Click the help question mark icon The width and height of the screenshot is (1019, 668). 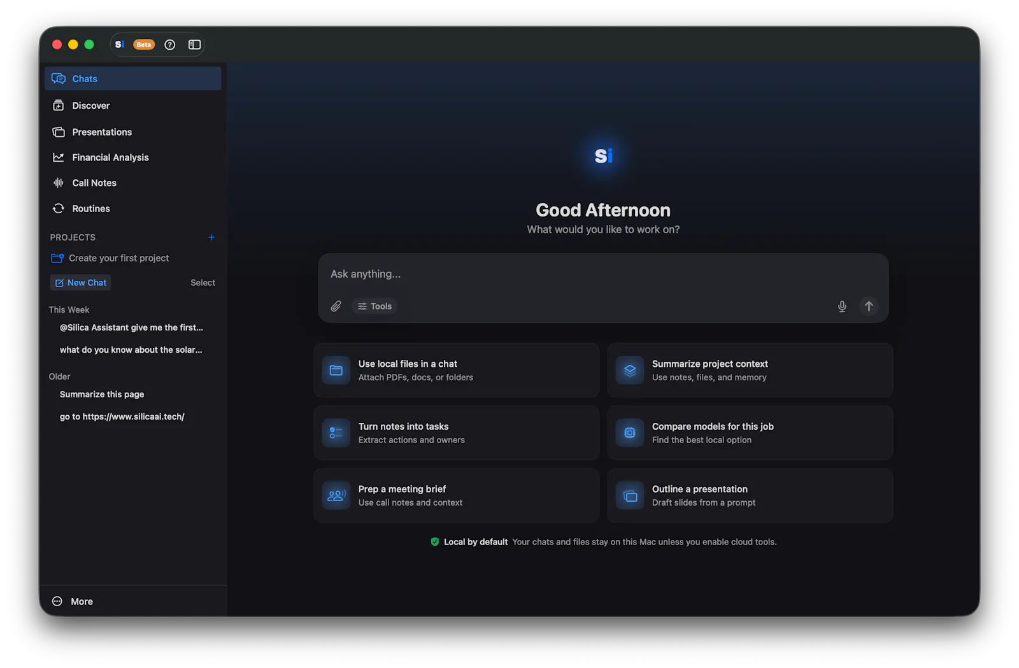tap(169, 45)
